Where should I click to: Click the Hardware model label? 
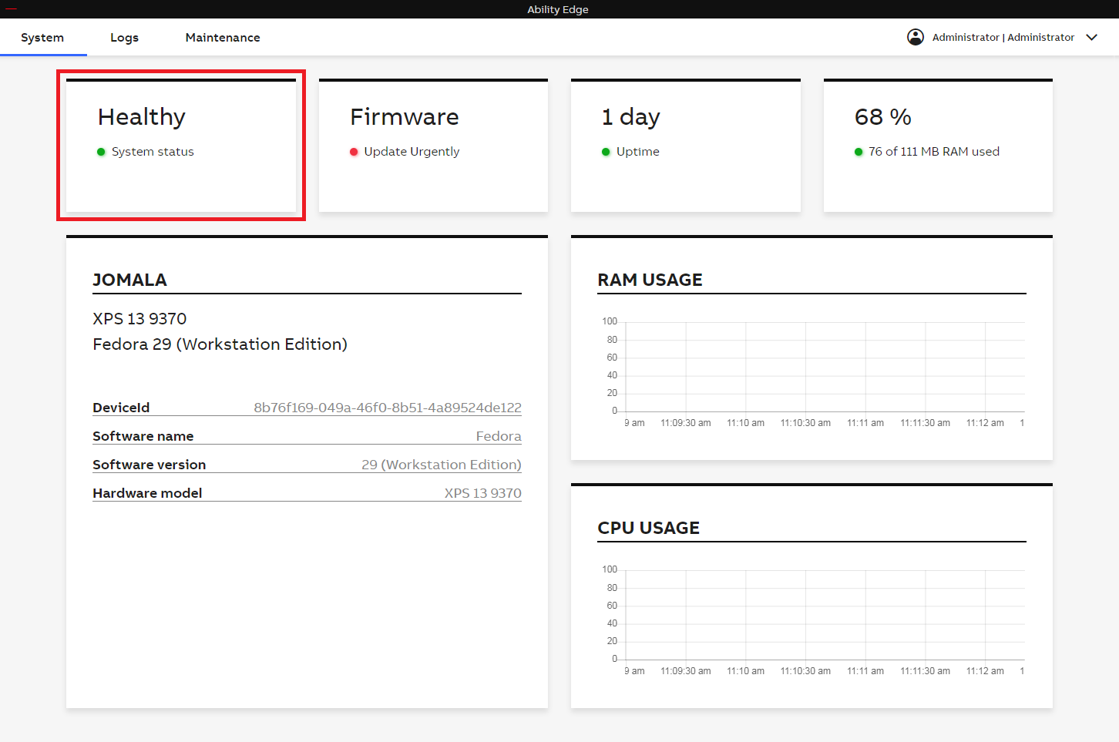coord(147,493)
